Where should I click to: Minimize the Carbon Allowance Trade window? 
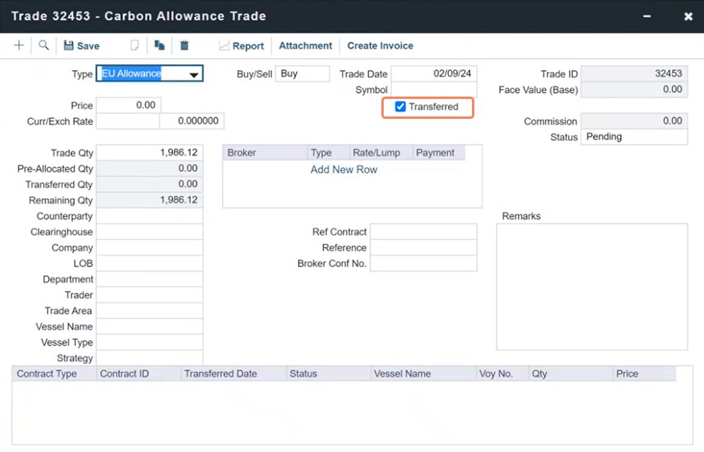click(647, 16)
